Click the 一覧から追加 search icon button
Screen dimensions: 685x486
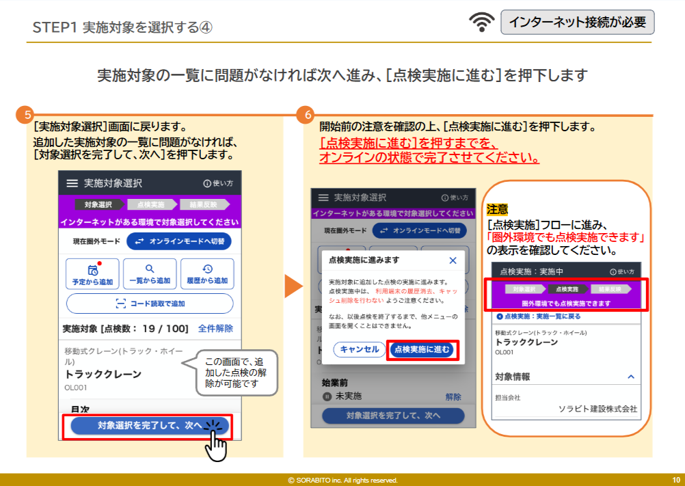150,273
